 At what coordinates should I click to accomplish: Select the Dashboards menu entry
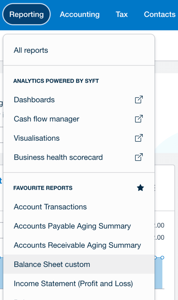pyautogui.click(x=34, y=100)
